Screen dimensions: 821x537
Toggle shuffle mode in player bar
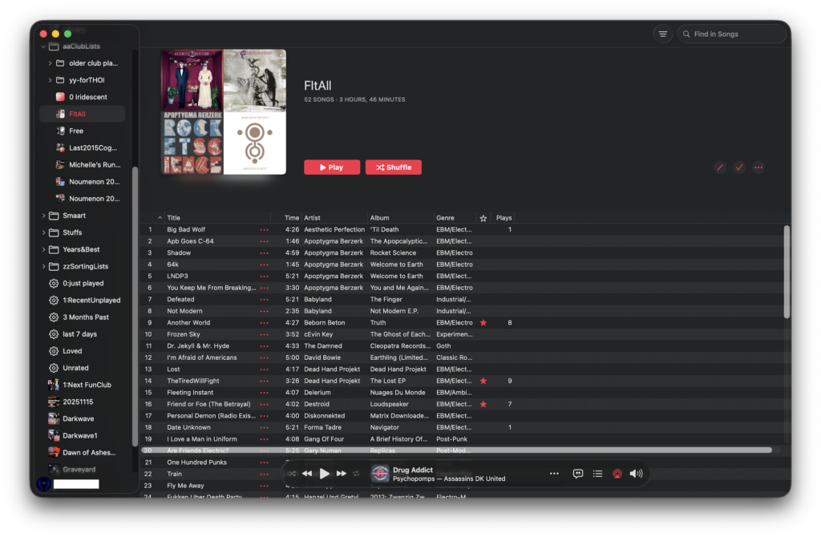[x=292, y=474]
